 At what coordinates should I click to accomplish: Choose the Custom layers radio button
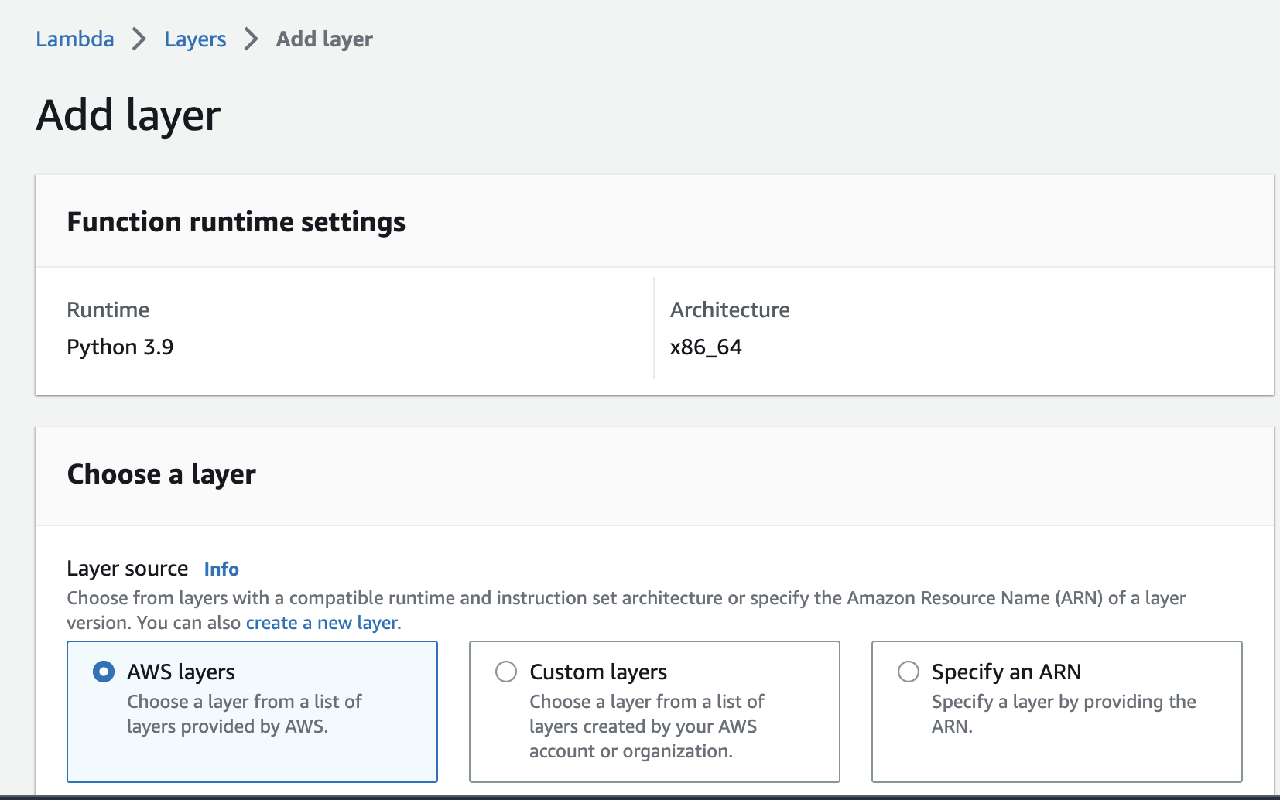point(506,672)
